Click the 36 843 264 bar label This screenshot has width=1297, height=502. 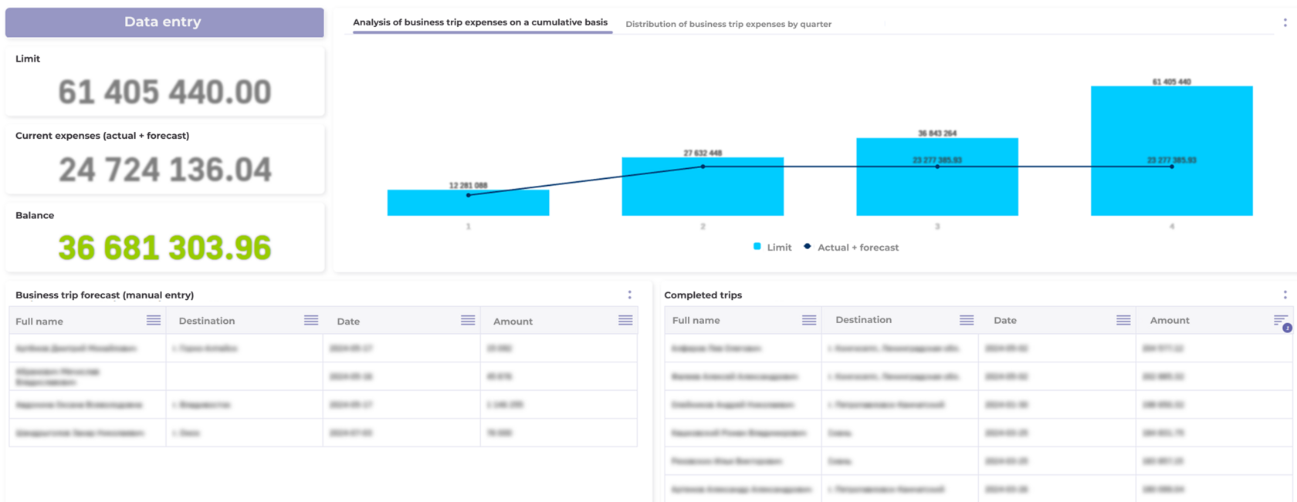pos(937,133)
